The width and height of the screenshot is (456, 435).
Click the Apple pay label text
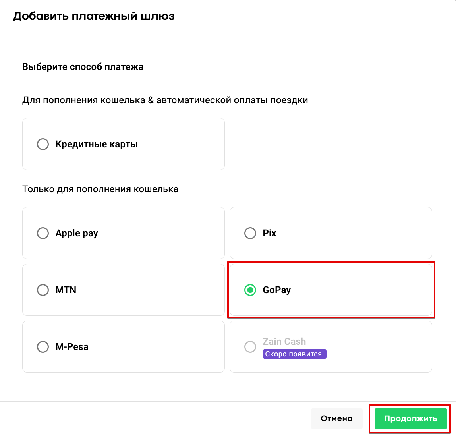coord(77,233)
